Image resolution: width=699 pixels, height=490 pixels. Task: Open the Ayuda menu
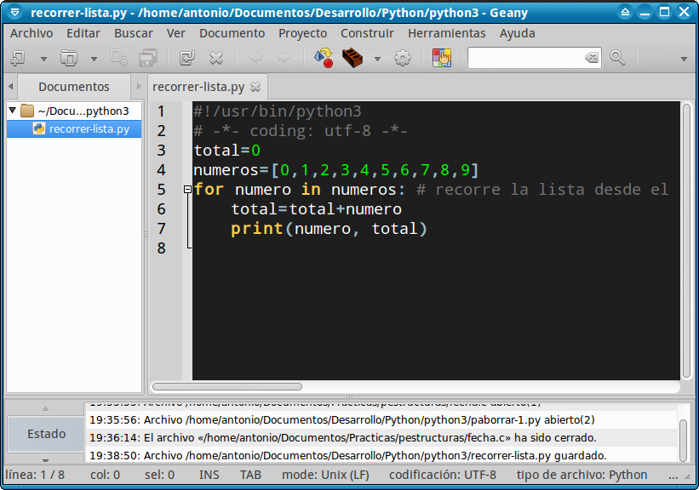point(517,33)
